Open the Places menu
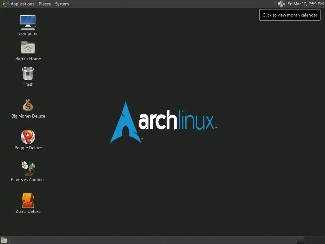The height and width of the screenshot is (244, 325). (44, 4)
